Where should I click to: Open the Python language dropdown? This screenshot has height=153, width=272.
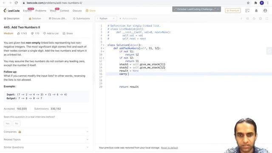click(x=106, y=18)
